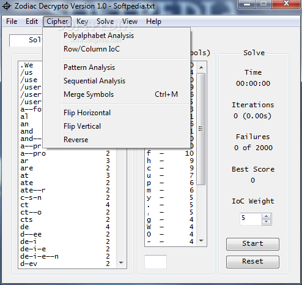Close the Zodiac Decrypto window

(x=287, y=4)
